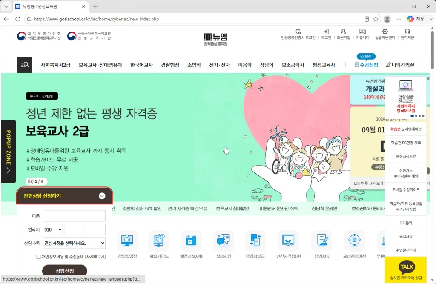Open the hamburger search menu icon
436x284 pixels.
pos(24,65)
